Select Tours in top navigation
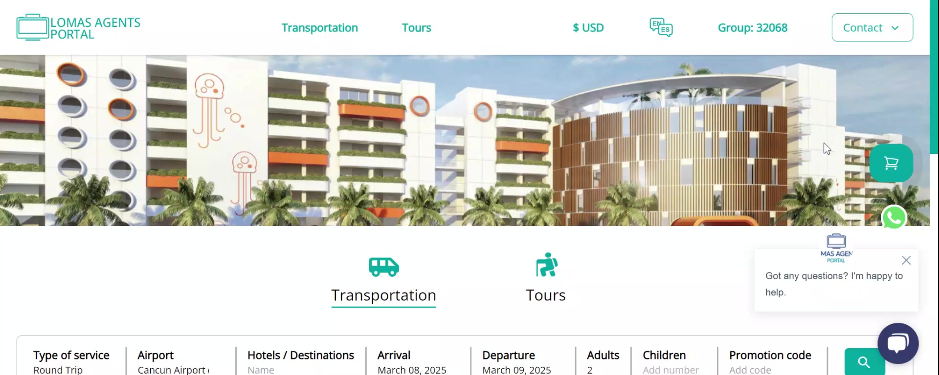The height and width of the screenshot is (375, 939). click(x=416, y=28)
